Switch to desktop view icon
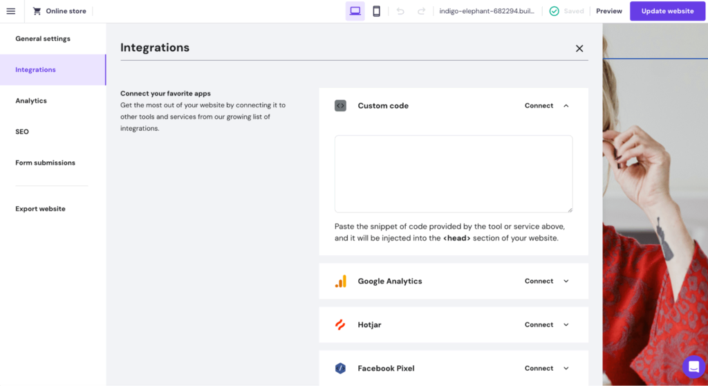Viewport: 708px width, 386px height. coord(355,11)
